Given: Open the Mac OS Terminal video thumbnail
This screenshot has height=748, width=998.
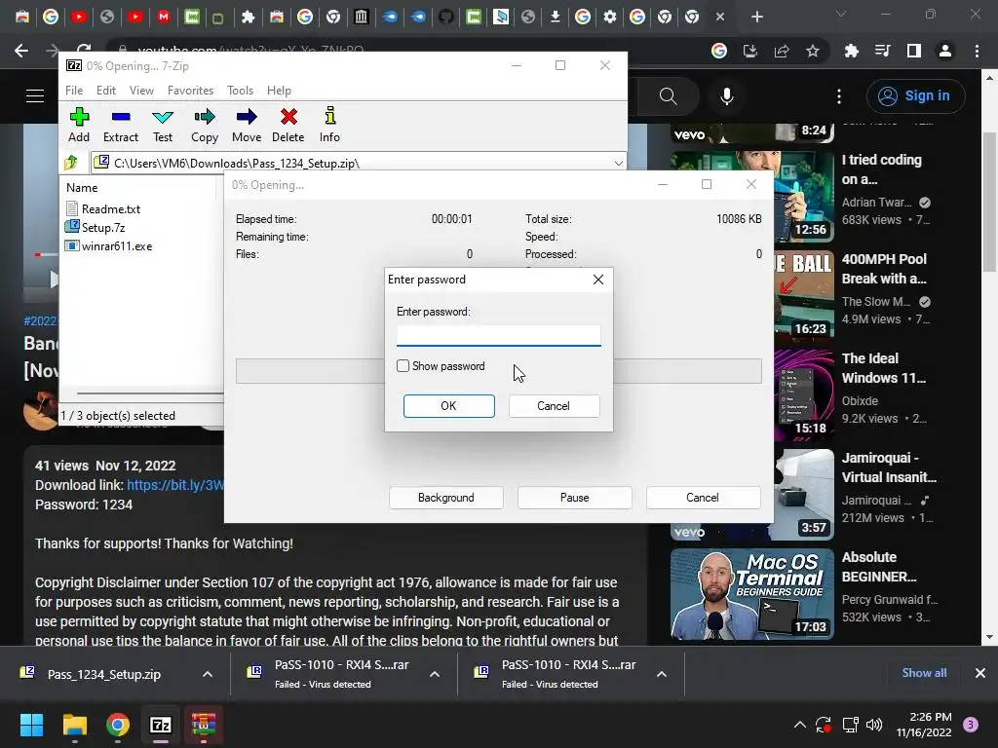Looking at the screenshot, I should 751,593.
